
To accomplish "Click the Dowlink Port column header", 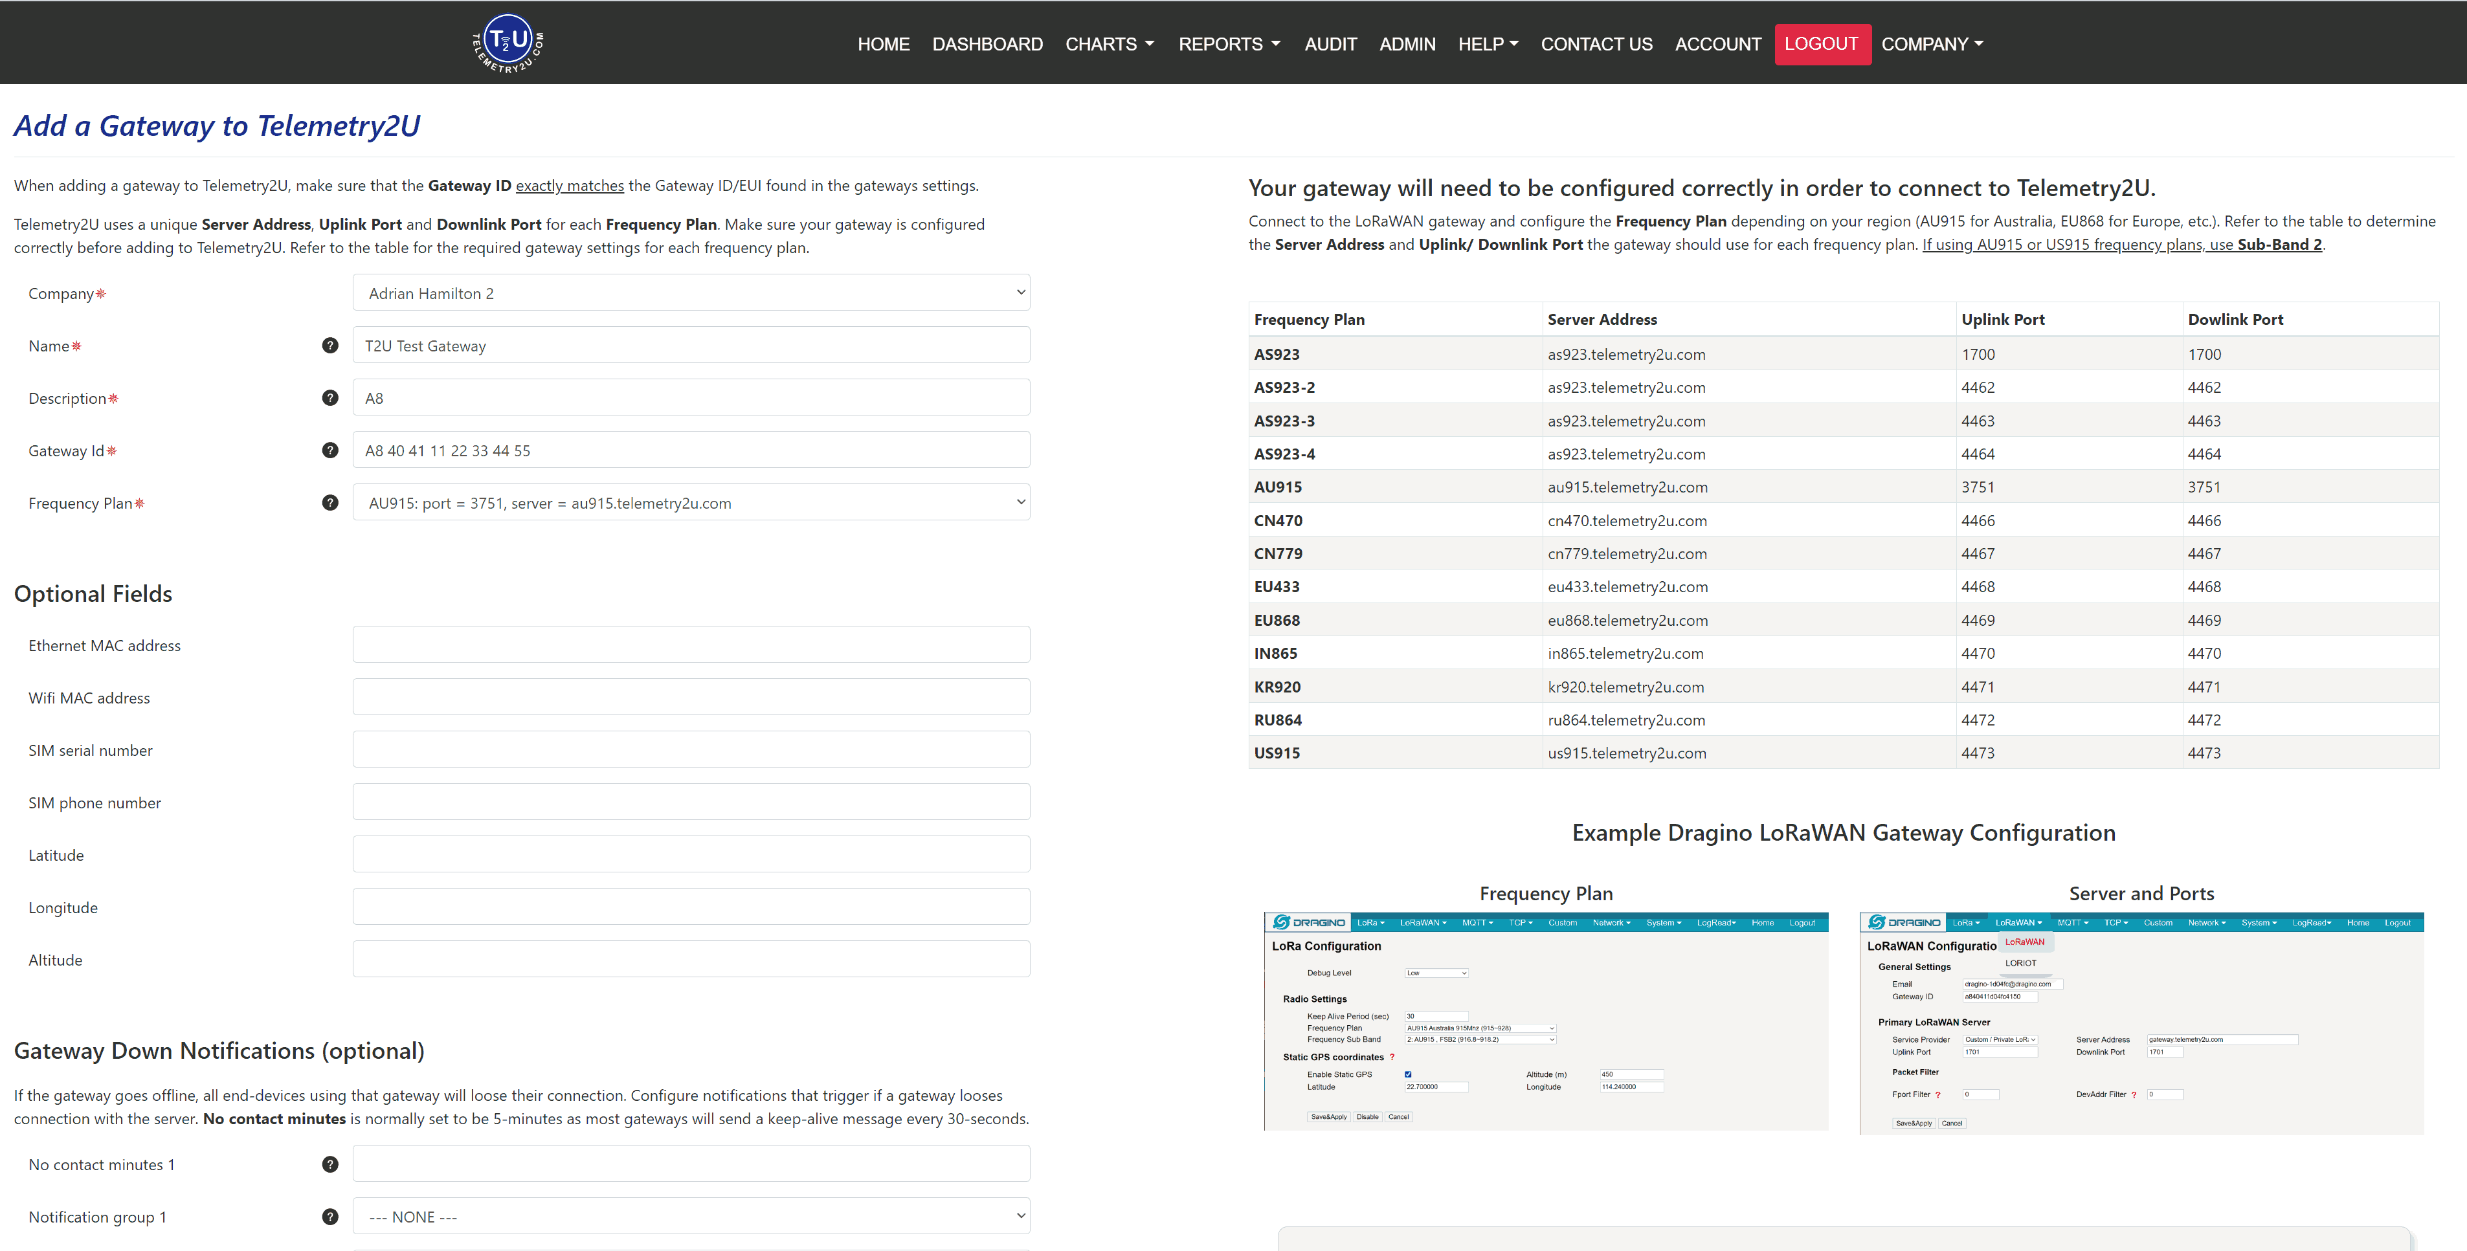I will 2235,320.
